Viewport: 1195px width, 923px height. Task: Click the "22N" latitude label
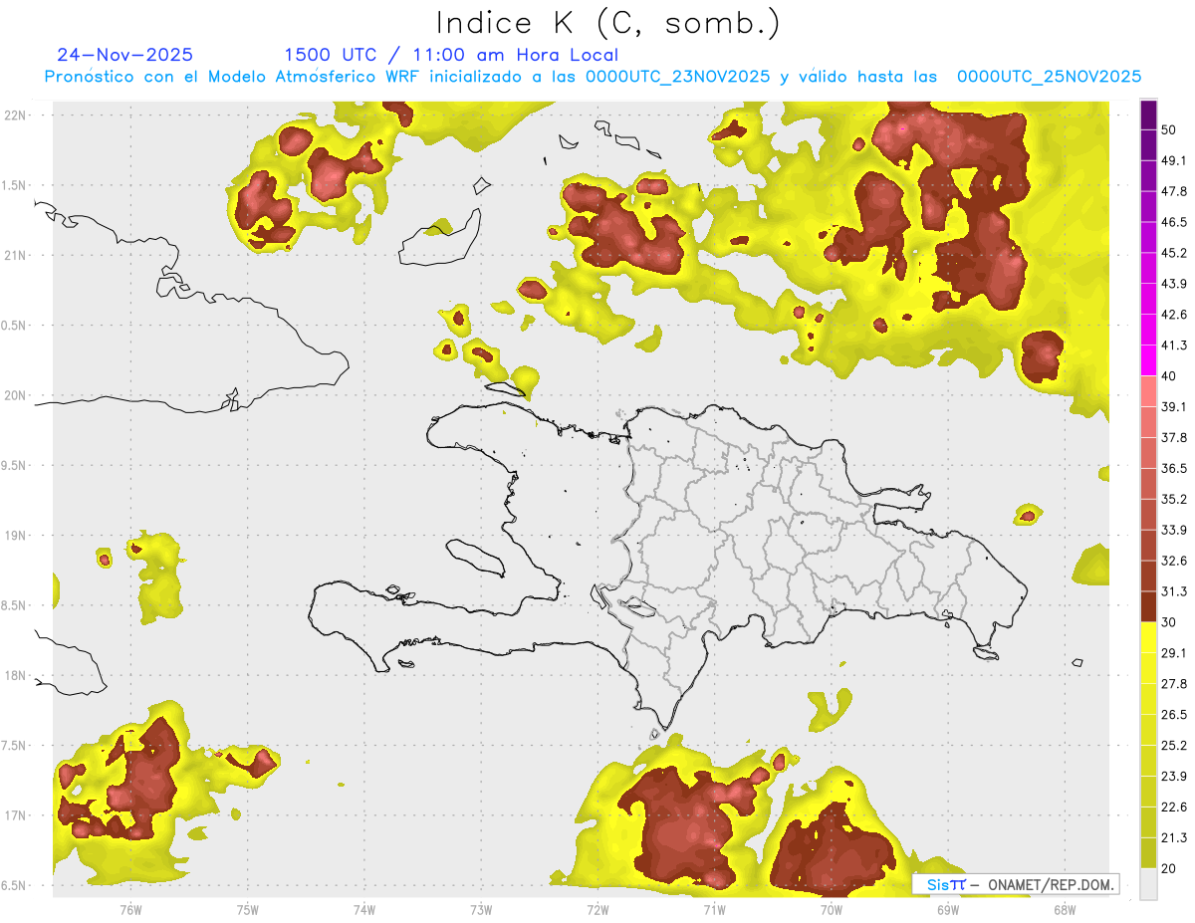coord(16,115)
